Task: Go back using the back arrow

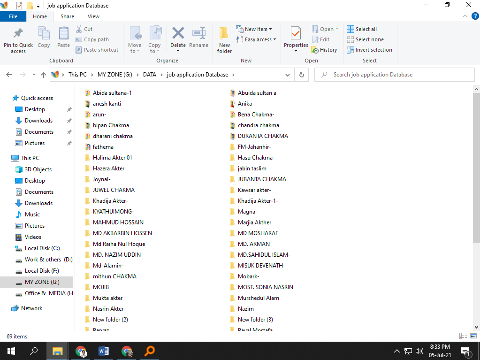Action: (9, 74)
